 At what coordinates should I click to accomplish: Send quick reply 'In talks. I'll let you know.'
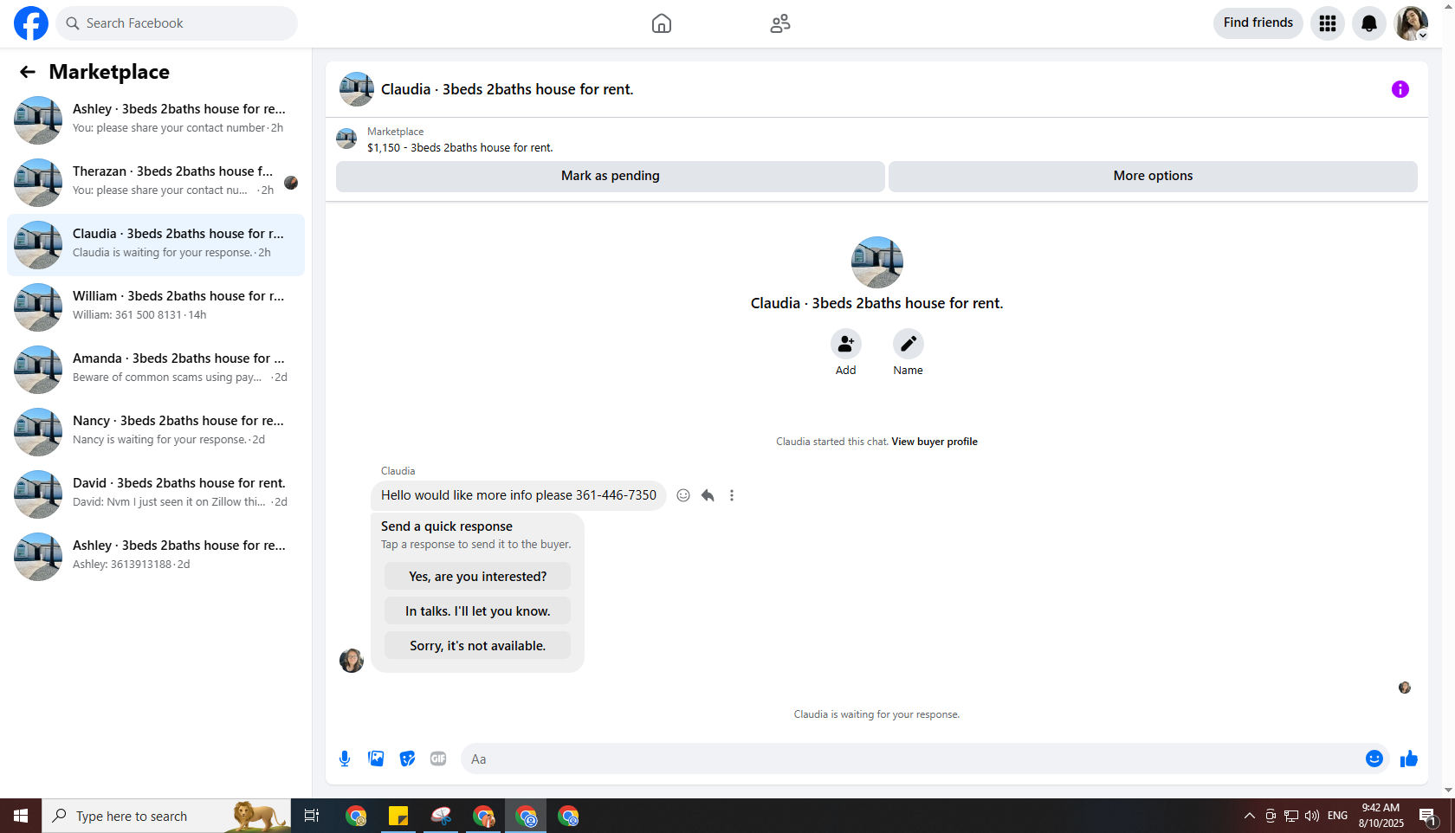(x=478, y=611)
